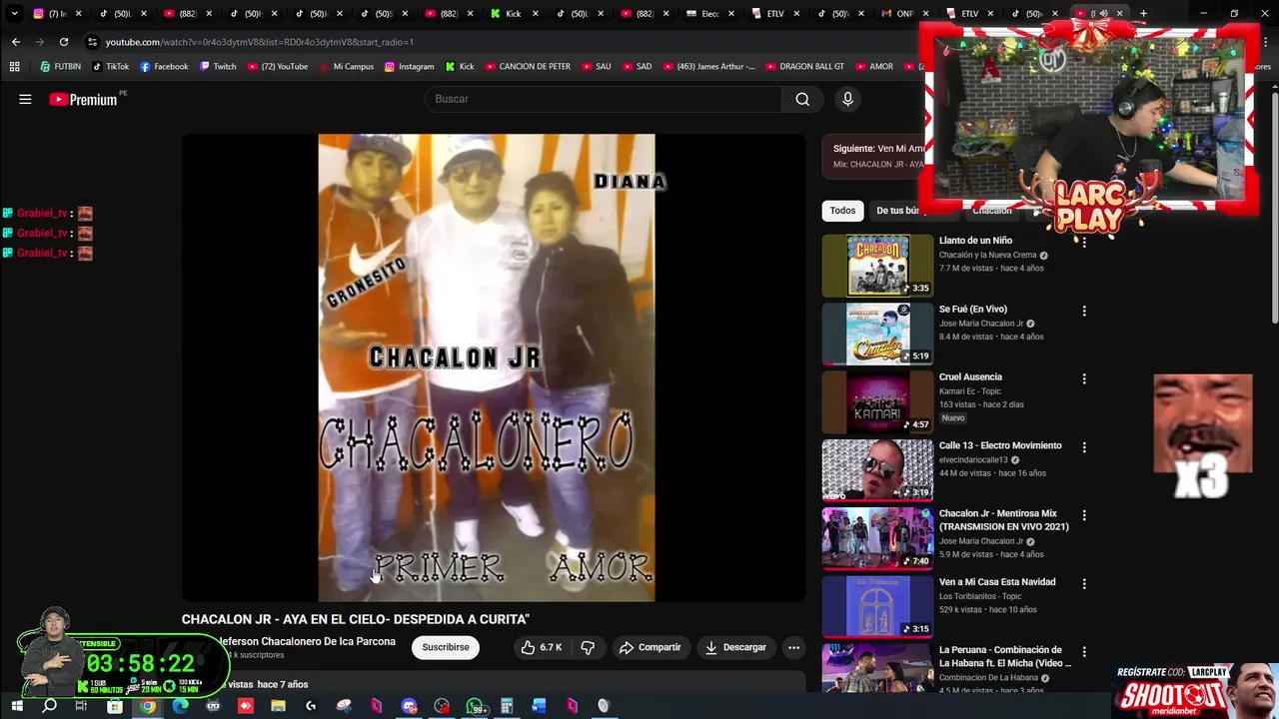This screenshot has height=719, width=1279.
Task: Open DRAGON BALL GT bookmark
Action: [804, 67]
